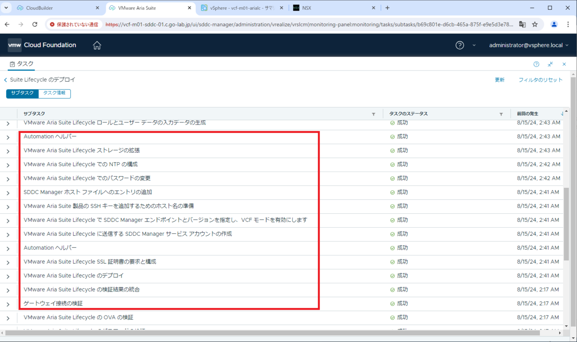Go back via Suite Lifecycle のデプロイ link
The height and width of the screenshot is (342, 577).
39,80
